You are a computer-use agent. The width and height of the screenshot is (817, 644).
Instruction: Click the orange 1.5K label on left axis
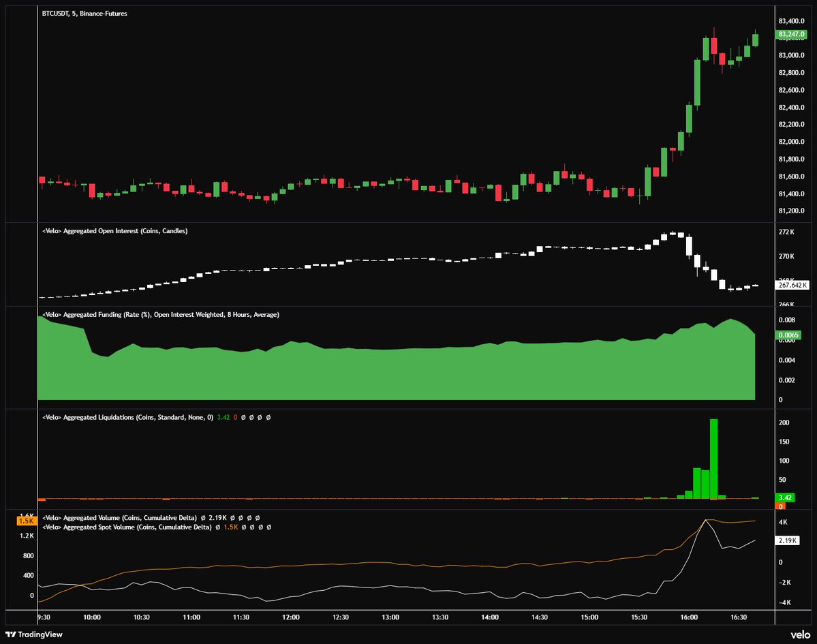[26, 521]
